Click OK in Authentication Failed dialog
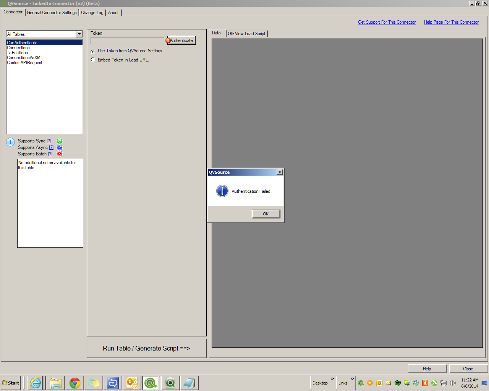The width and height of the screenshot is (489, 391). pyautogui.click(x=266, y=214)
